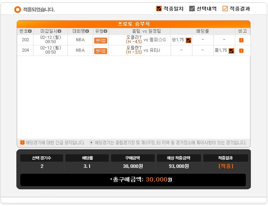Click the orange circle hit-status icon
The height and width of the screenshot is (206, 268).
click(18, 9)
